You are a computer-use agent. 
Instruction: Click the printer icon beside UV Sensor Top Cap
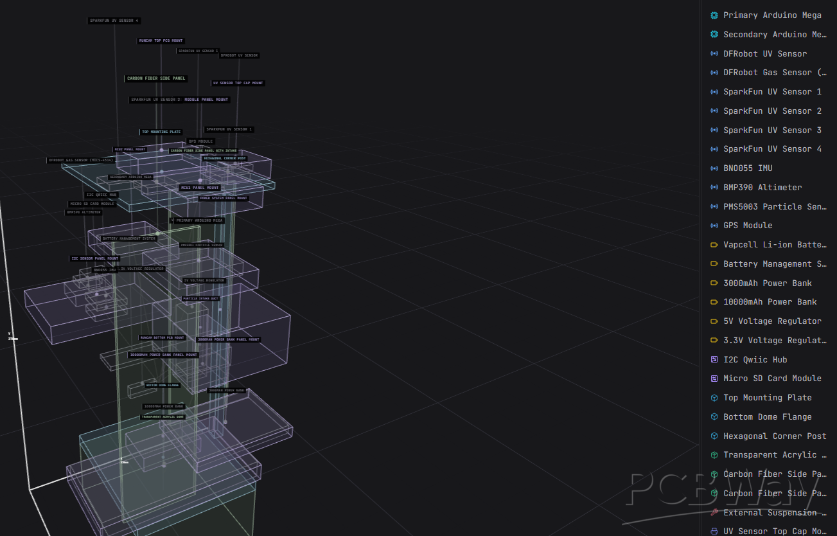pyautogui.click(x=714, y=532)
